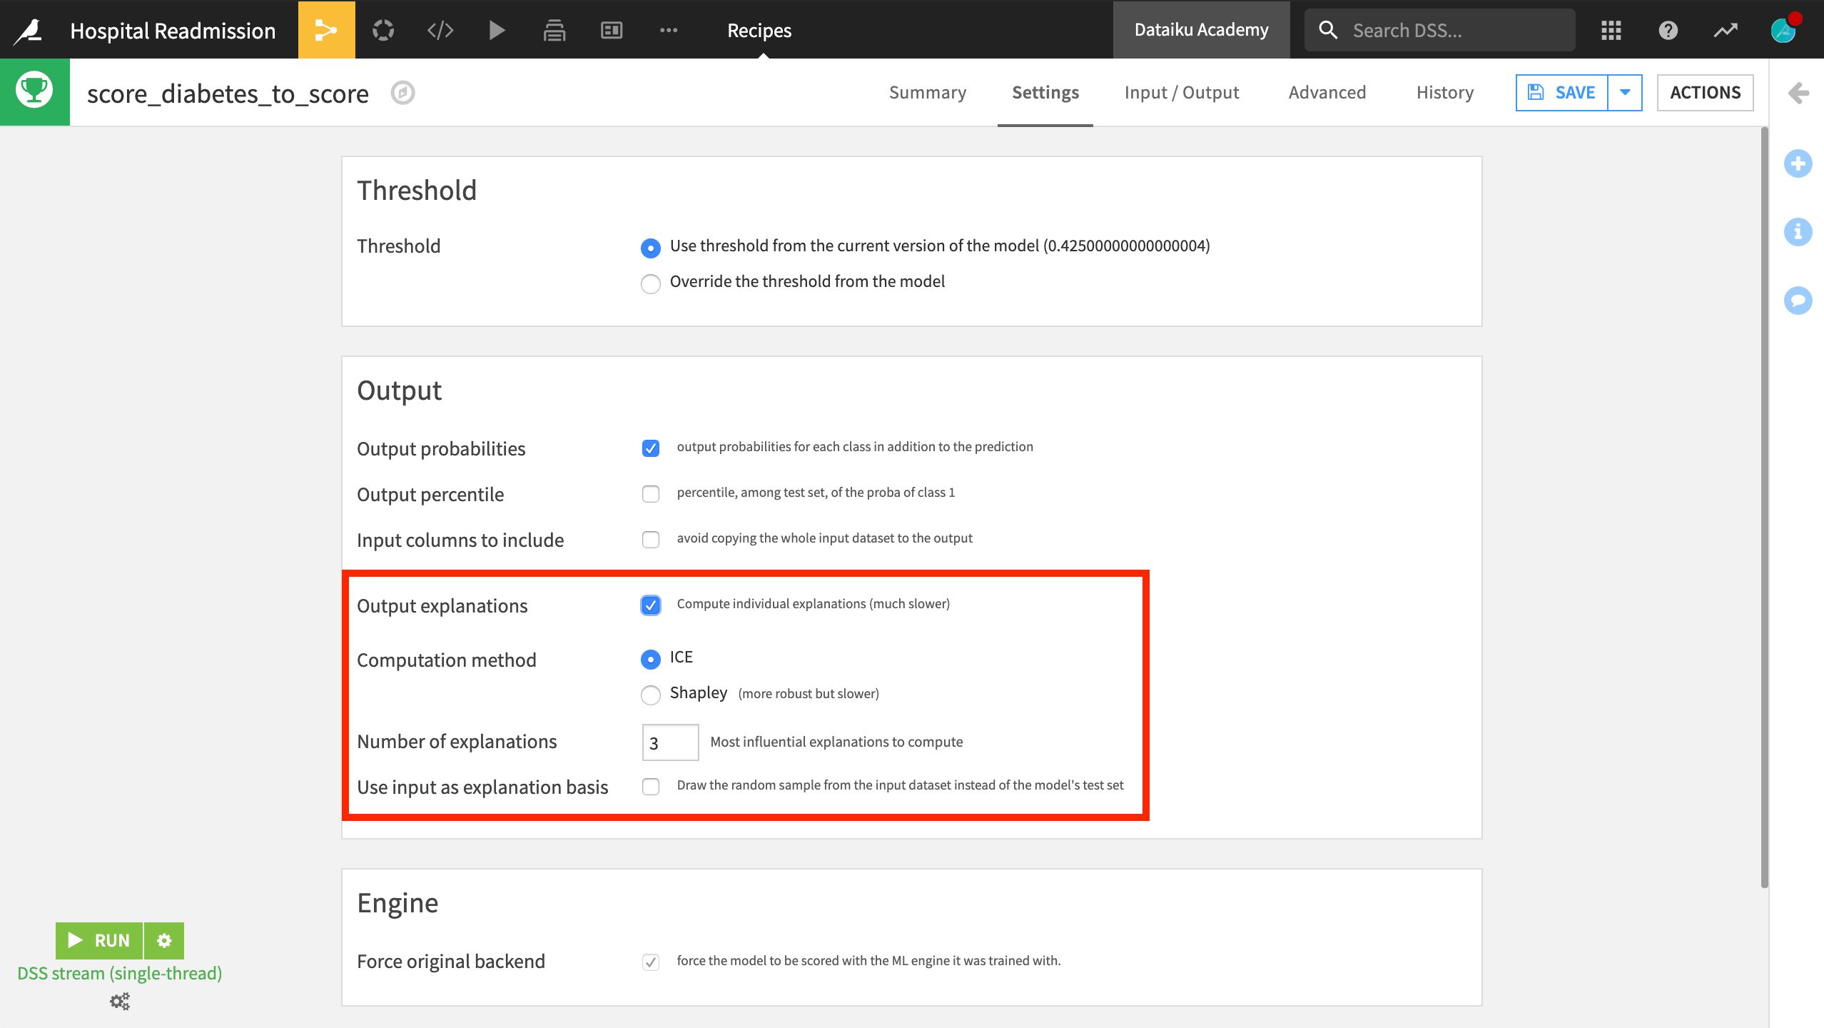The height and width of the screenshot is (1028, 1824).
Task: Switch to the Input / Output tab
Action: [x=1181, y=92]
